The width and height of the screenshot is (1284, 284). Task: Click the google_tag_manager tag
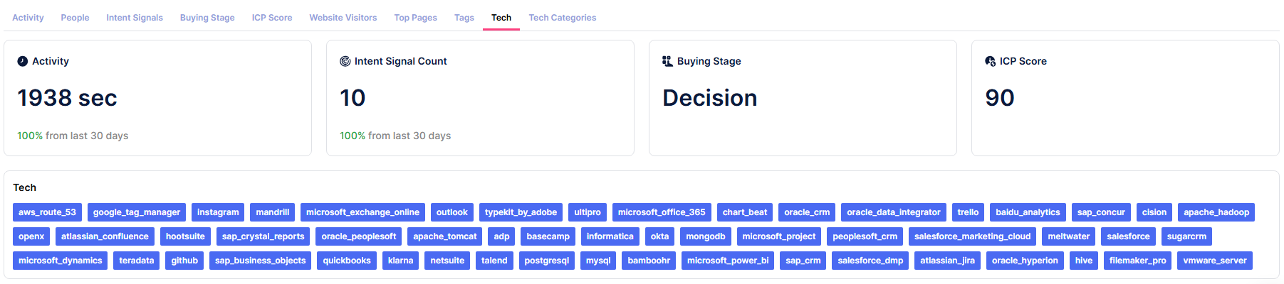(x=137, y=212)
